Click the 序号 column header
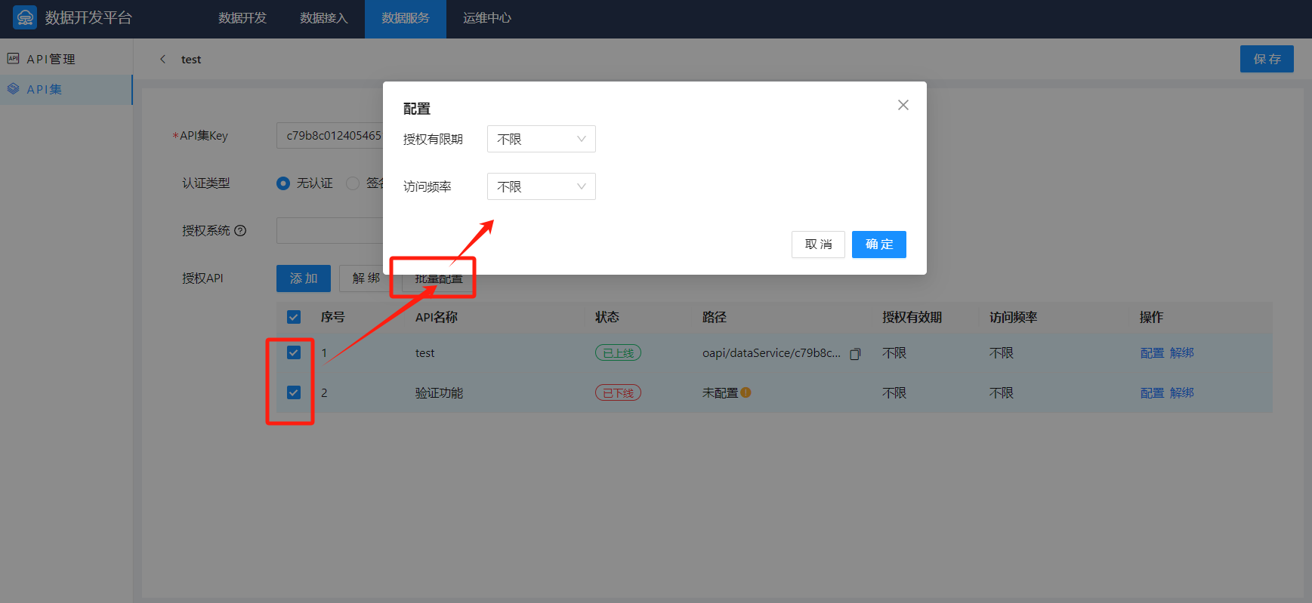1312x603 pixels. 333,317
